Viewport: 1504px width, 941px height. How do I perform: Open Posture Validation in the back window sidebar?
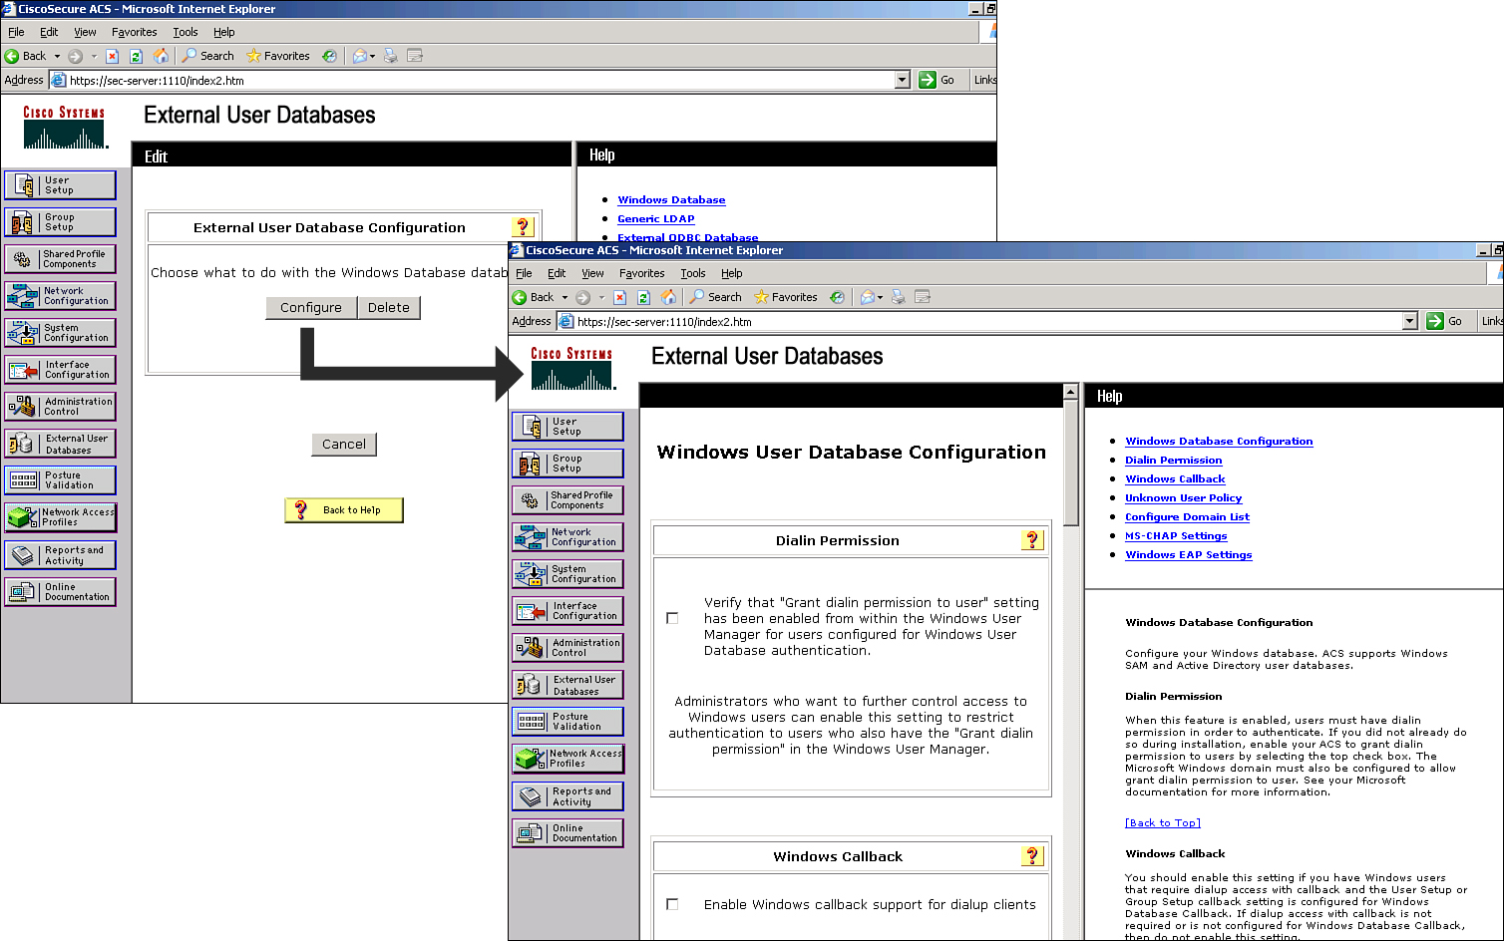[x=60, y=480]
